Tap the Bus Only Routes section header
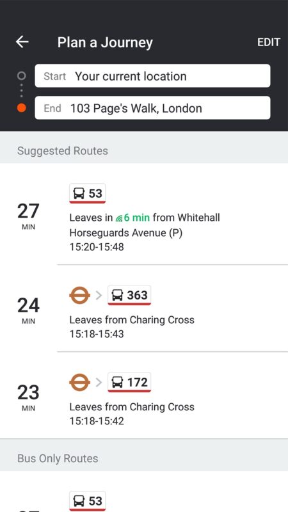 (x=144, y=458)
